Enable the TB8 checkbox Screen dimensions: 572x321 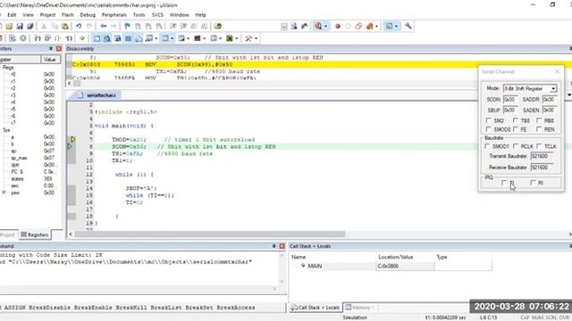(x=516, y=120)
